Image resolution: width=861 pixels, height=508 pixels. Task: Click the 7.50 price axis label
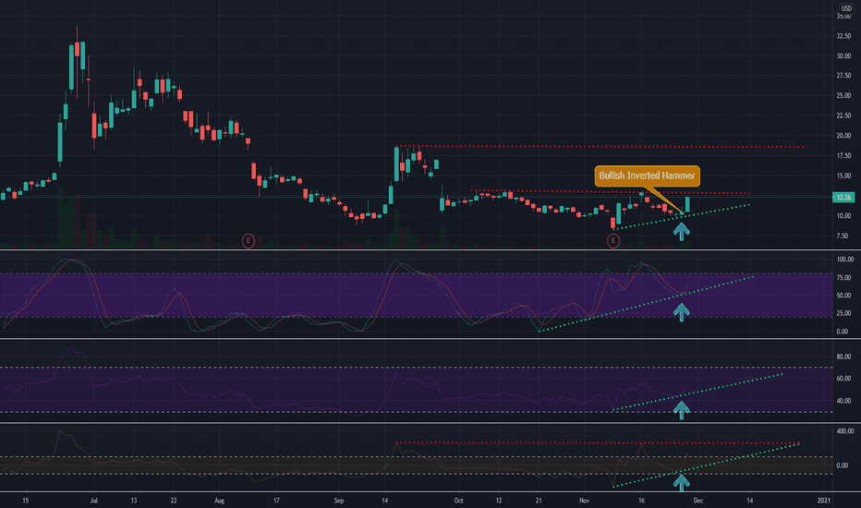coord(842,236)
